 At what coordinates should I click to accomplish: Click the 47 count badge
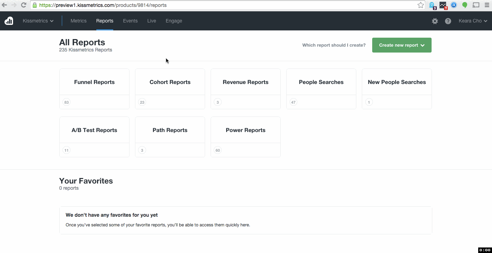pyautogui.click(x=293, y=102)
